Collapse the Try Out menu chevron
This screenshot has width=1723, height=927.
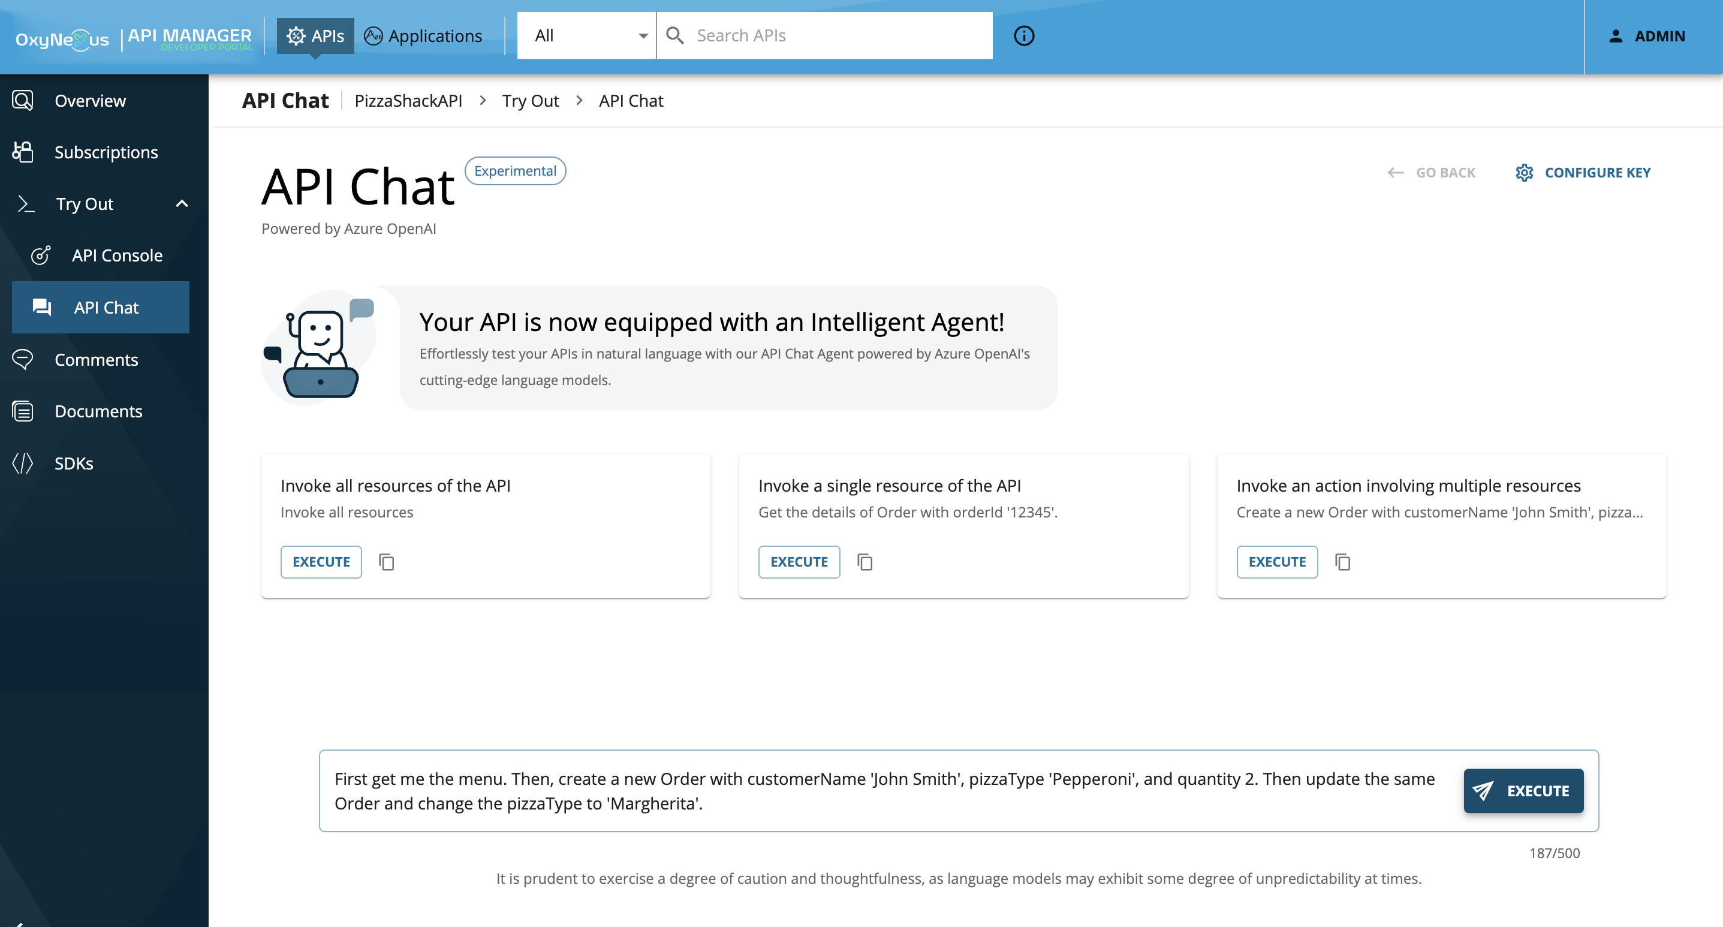tap(182, 203)
